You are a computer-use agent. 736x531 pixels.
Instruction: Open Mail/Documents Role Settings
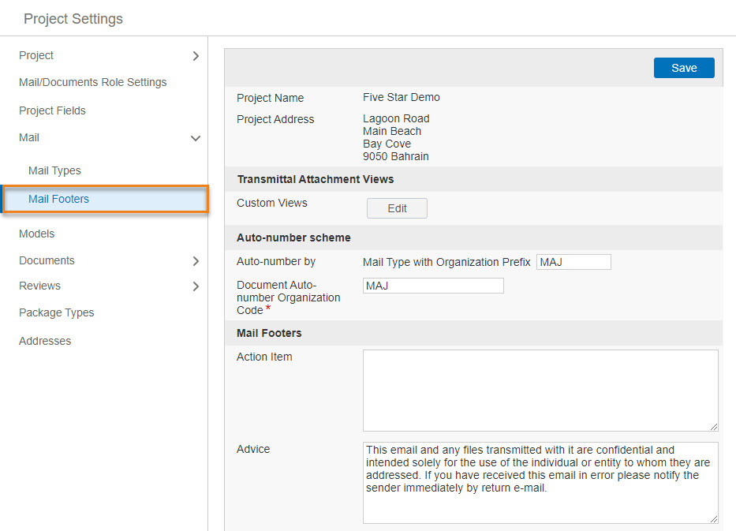pyautogui.click(x=93, y=82)
